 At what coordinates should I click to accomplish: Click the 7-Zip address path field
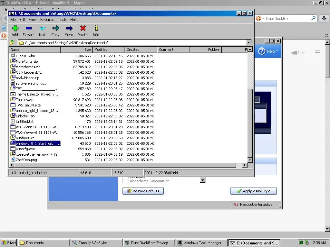[132, 43]
